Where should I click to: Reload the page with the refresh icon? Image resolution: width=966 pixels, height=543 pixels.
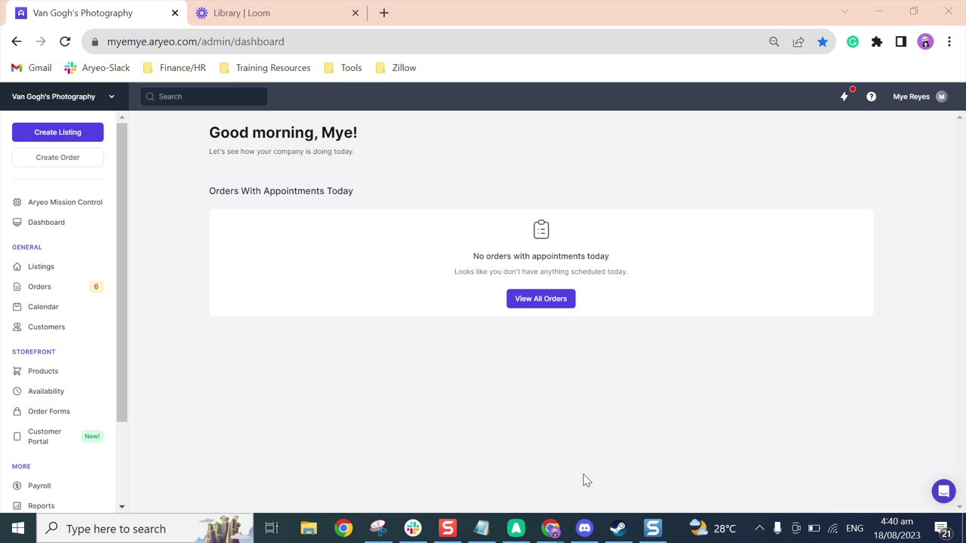pyautogui.click(x=65, y=41)
